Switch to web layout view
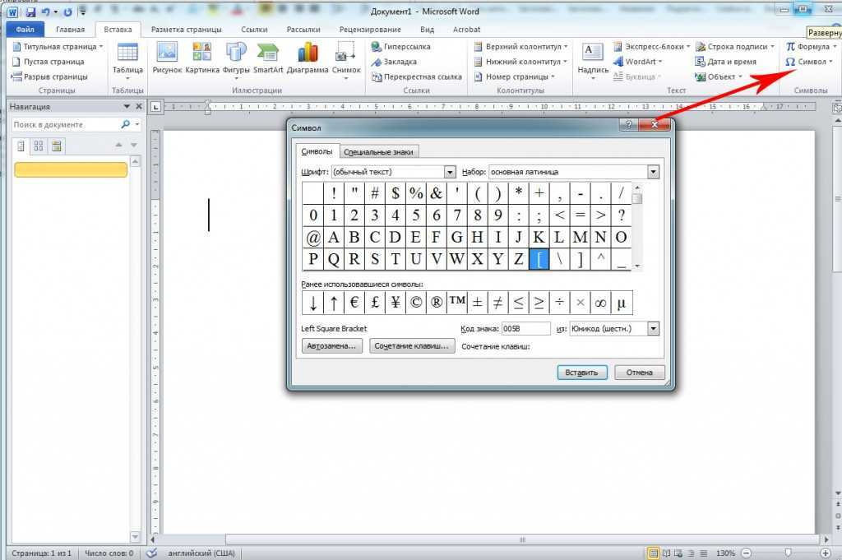 pos(678,553)
